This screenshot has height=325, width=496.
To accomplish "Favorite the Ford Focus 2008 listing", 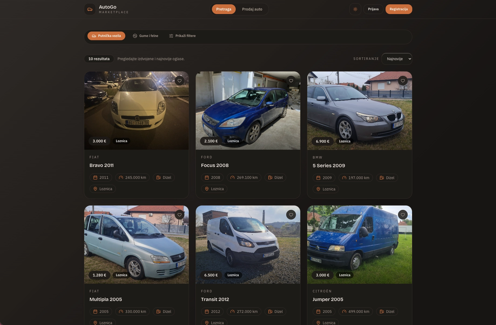I will click(x=291, y=81).
